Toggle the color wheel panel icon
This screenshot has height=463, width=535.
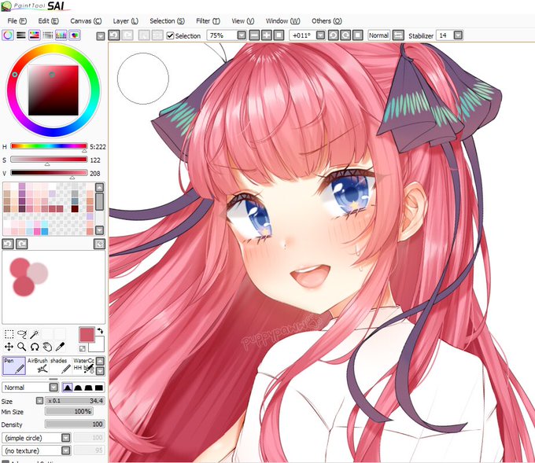[x=8, y=35]
